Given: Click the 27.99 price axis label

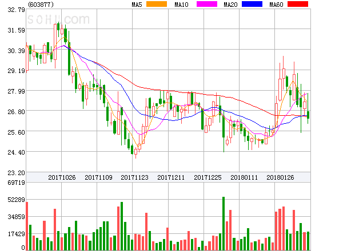Looking at the screenshot, I should [17, 91].
